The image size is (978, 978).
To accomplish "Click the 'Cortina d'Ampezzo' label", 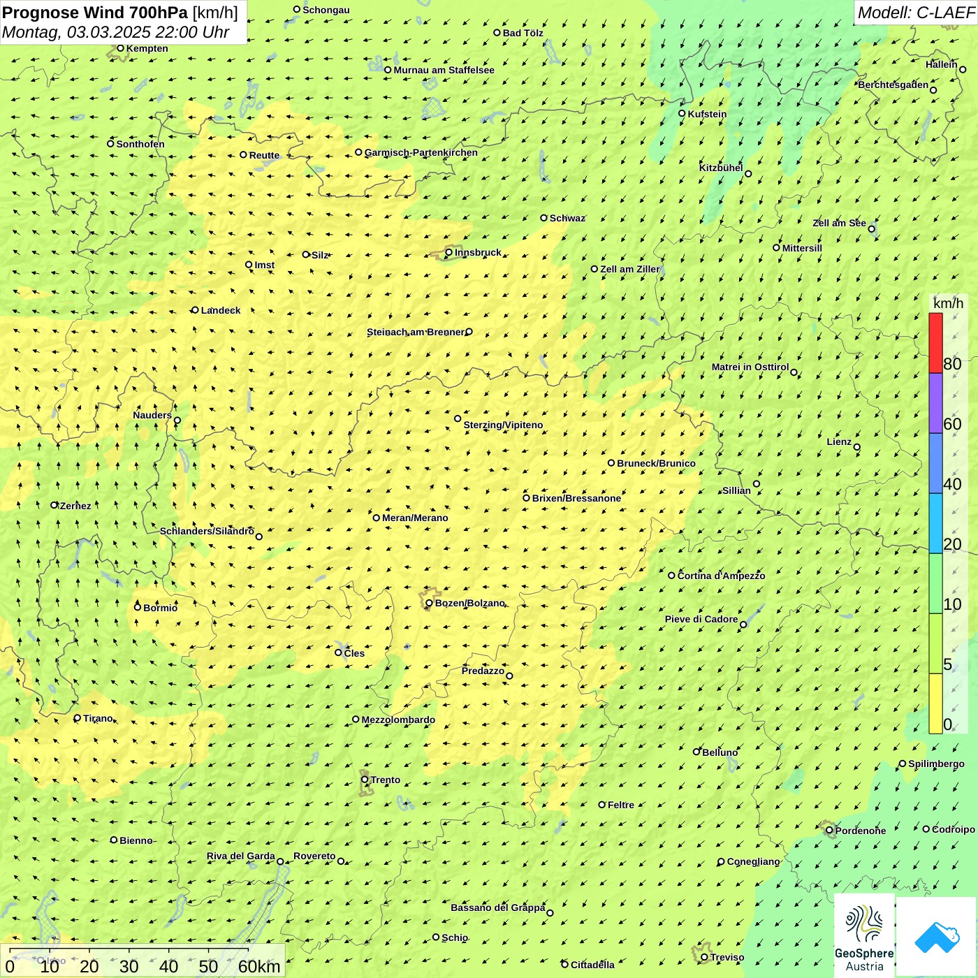I will click(x=722, y=576).
